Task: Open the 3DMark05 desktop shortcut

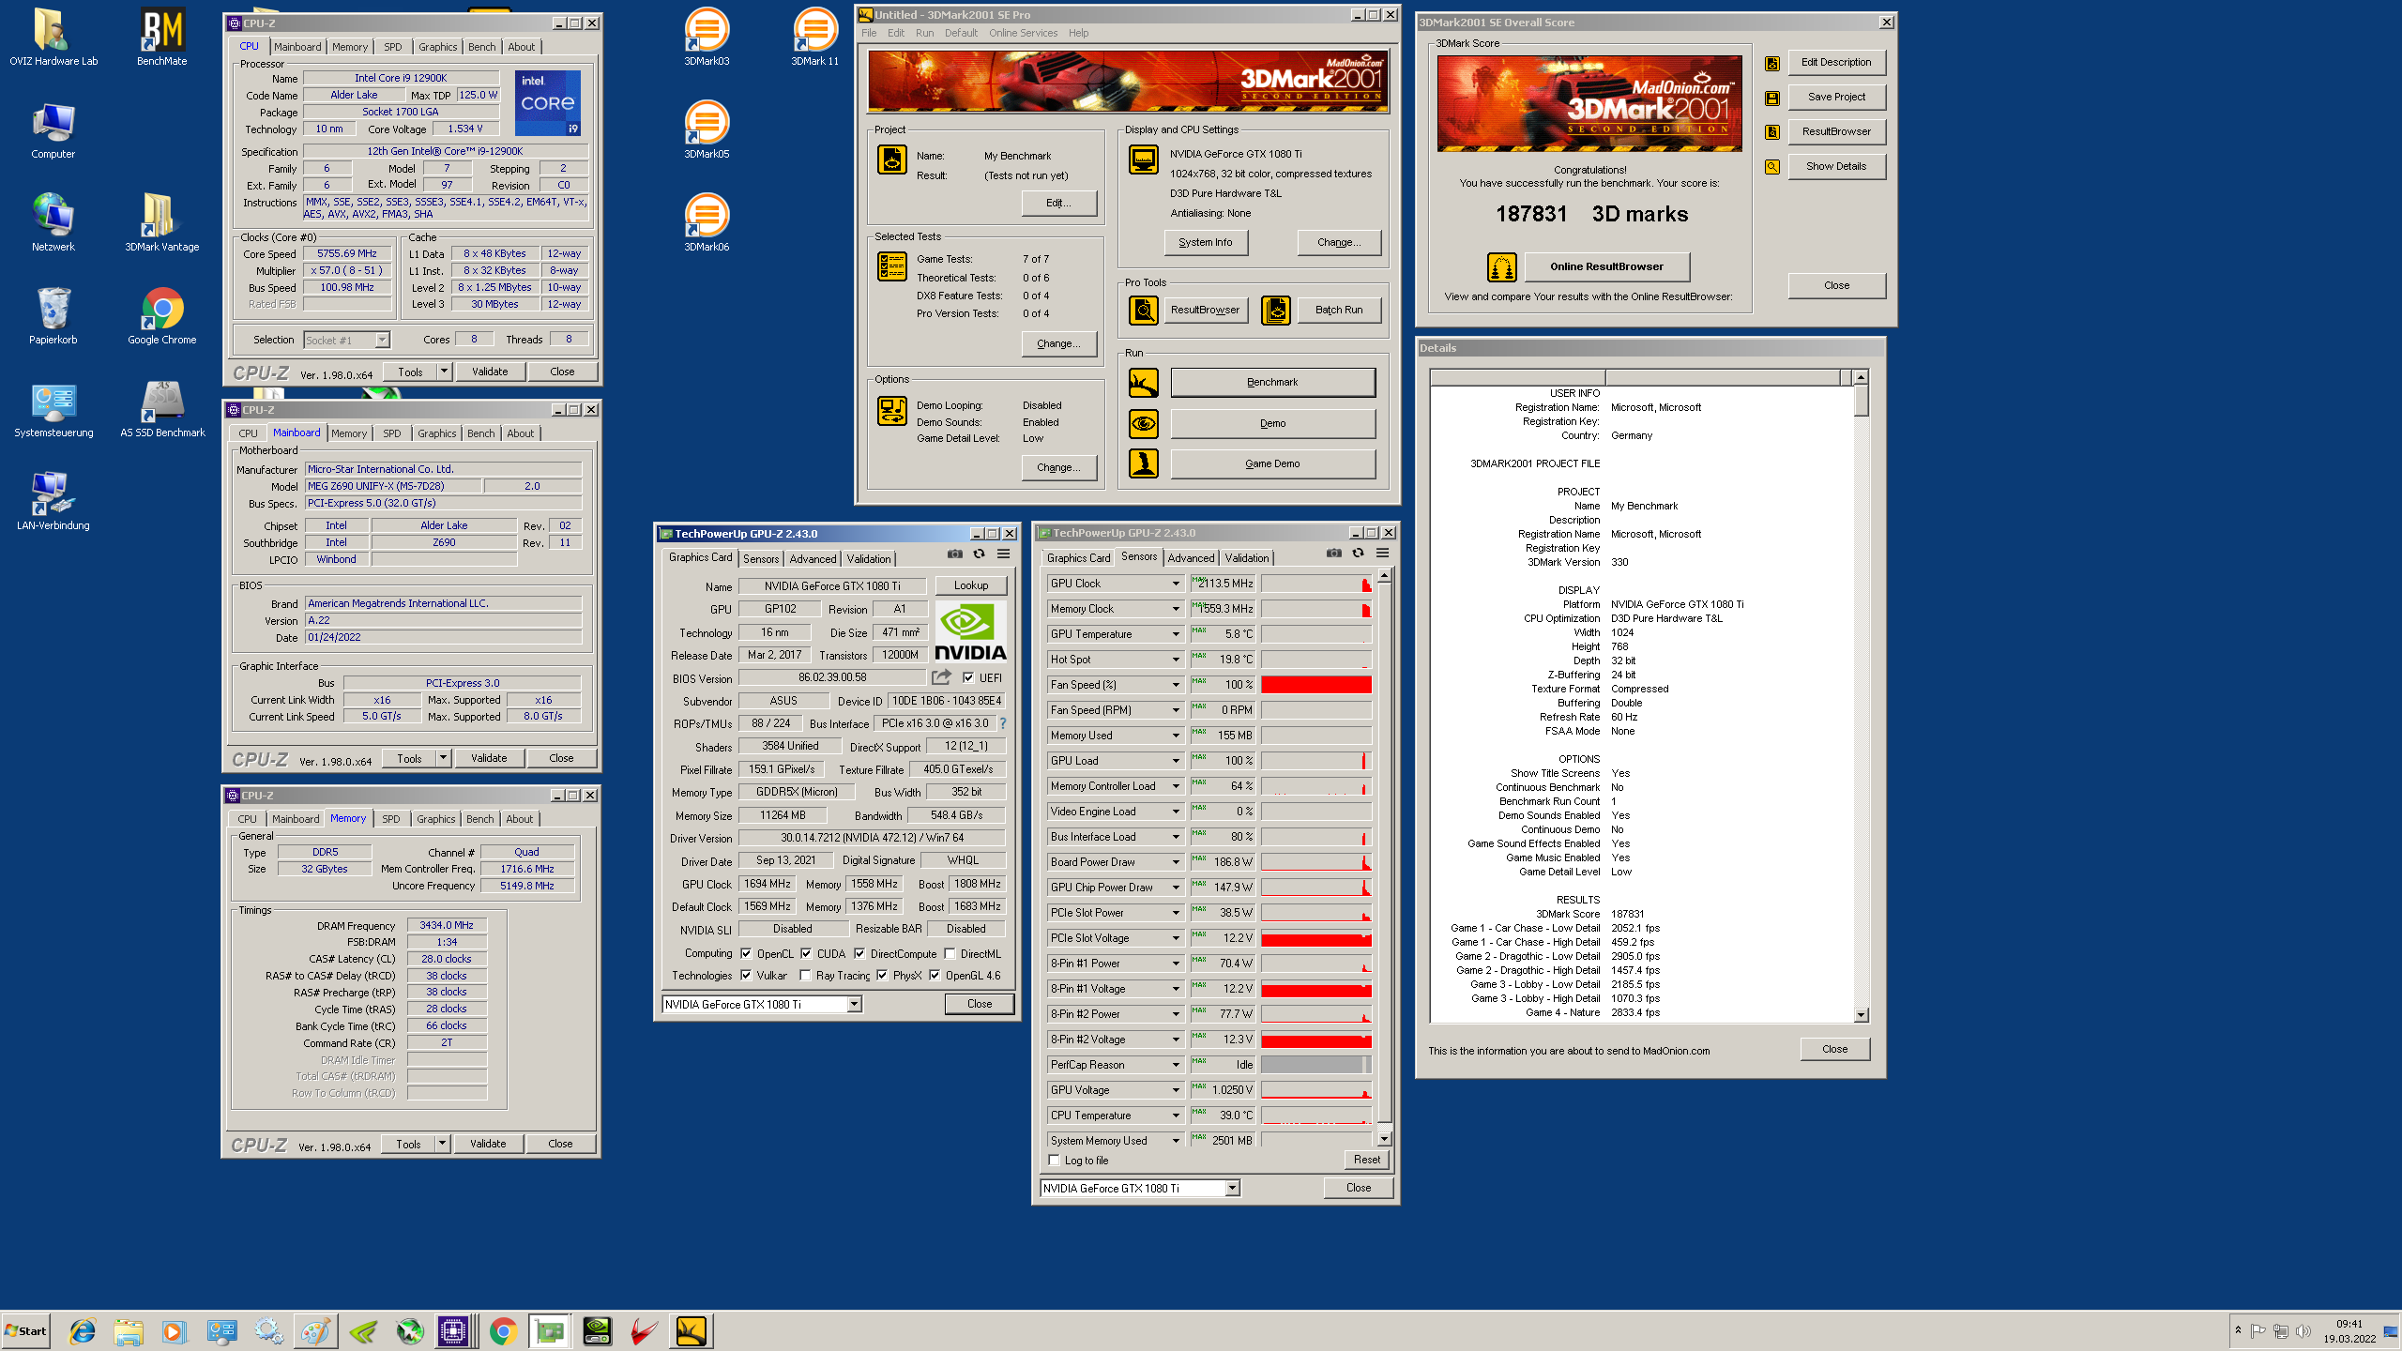Action: click(x=707, y=130)
